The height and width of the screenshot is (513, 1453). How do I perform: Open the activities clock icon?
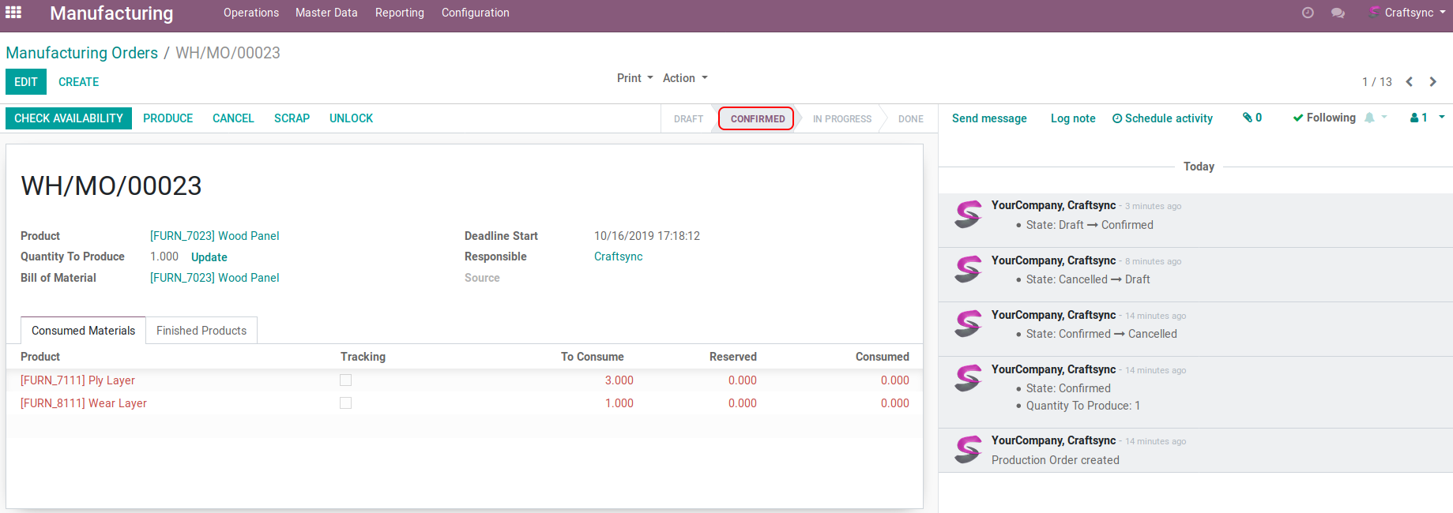1308,13
